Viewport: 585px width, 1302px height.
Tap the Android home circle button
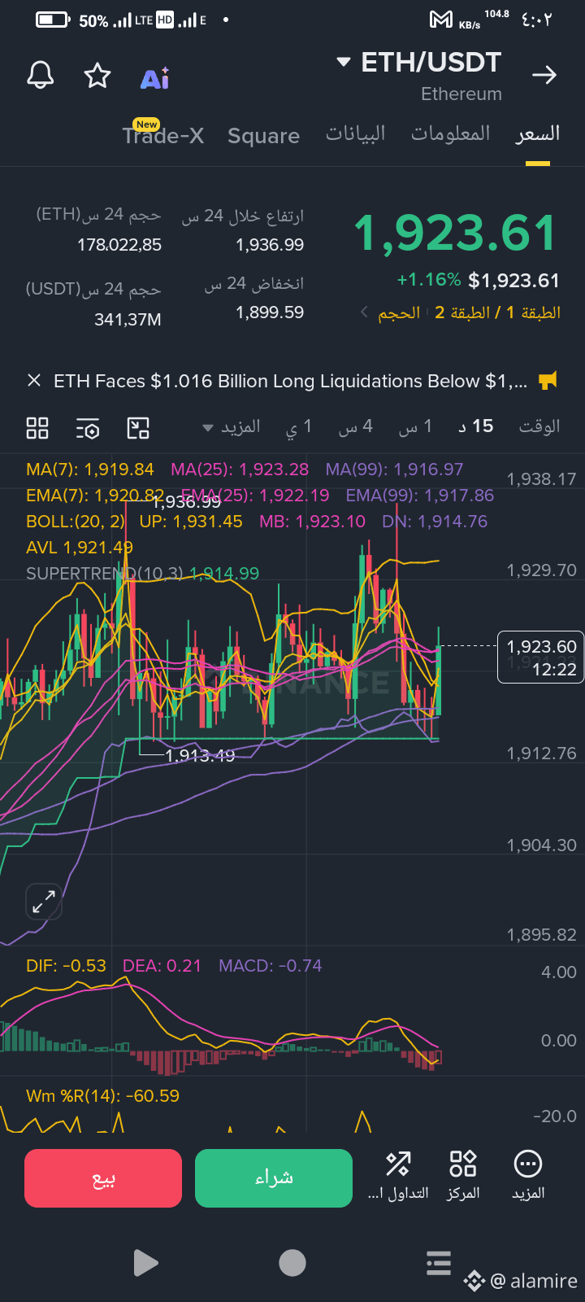(292, 1263)
